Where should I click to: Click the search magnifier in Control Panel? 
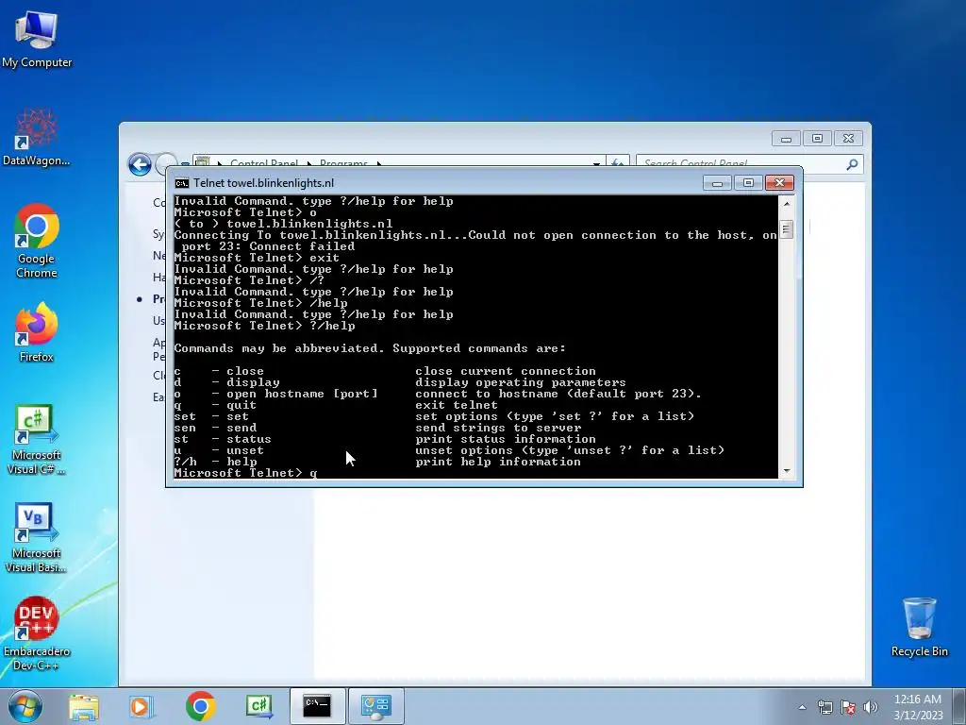(x=852, y=164)
